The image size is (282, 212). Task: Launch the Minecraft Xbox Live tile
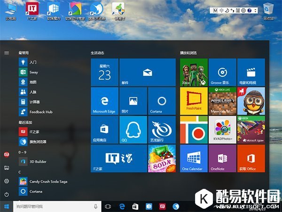[222, 101]
